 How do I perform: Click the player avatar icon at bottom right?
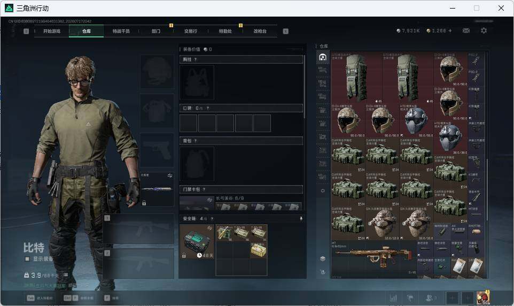[x=483, y=297]
